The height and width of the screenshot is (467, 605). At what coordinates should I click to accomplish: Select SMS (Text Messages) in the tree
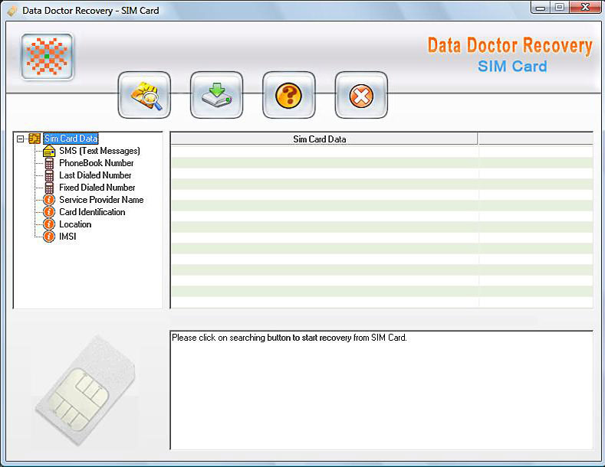[100, 151]
